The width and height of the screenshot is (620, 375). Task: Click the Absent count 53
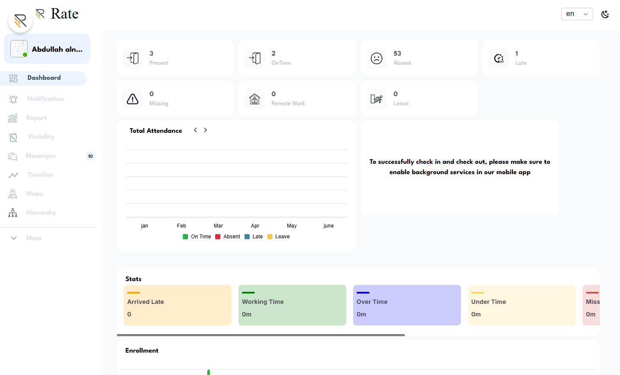pyautogui.click(x=398, y=53)
